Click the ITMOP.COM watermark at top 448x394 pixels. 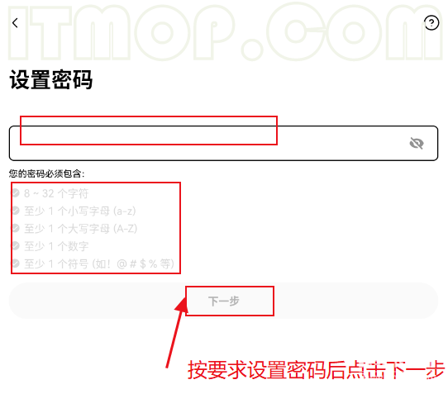(x=225, y=32)
